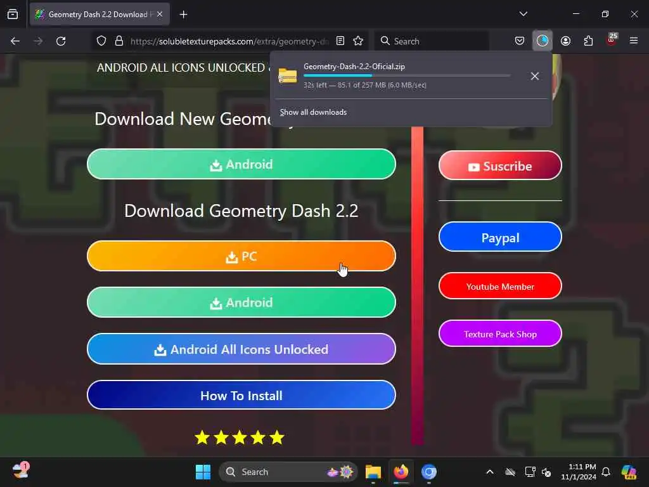The width and height of the screenshot is (649, 487).
Task: Open the Texture Pack Shop button
Action: tap(500, 334)
